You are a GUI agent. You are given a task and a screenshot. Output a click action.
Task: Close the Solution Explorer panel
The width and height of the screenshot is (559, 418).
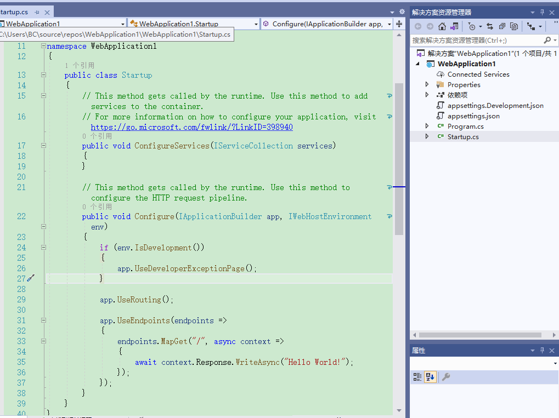(552, 13)
